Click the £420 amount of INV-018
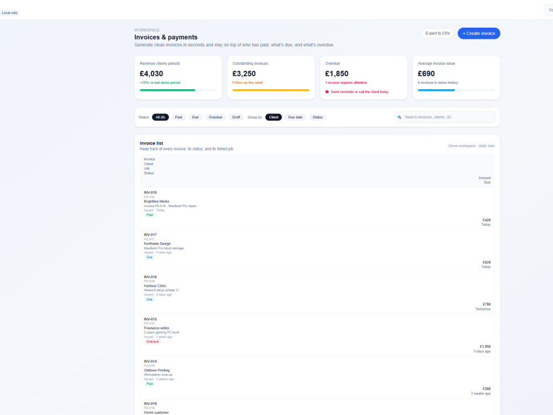This screenshot has height=415, width=553. [x=487, y=220]
